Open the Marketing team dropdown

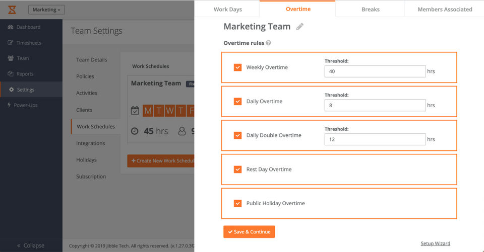click(x=46, y=10)
